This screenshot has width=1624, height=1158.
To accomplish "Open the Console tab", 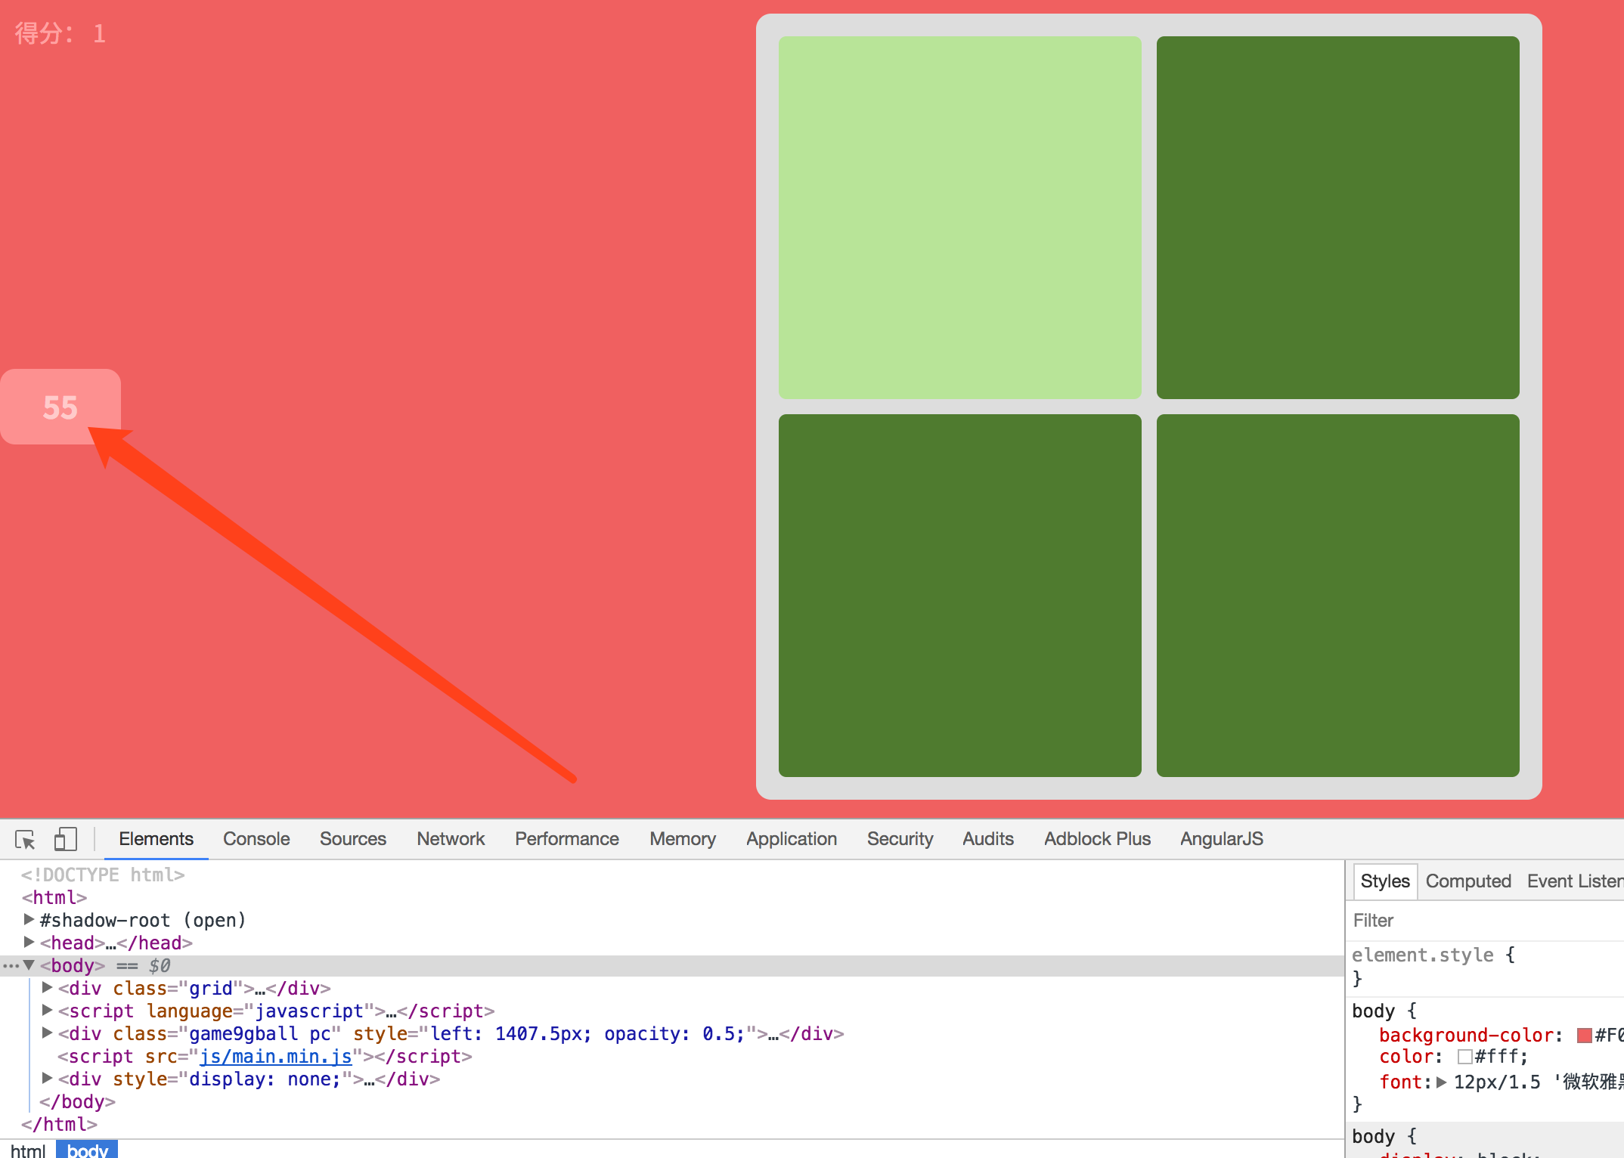I will pos(256,839).
